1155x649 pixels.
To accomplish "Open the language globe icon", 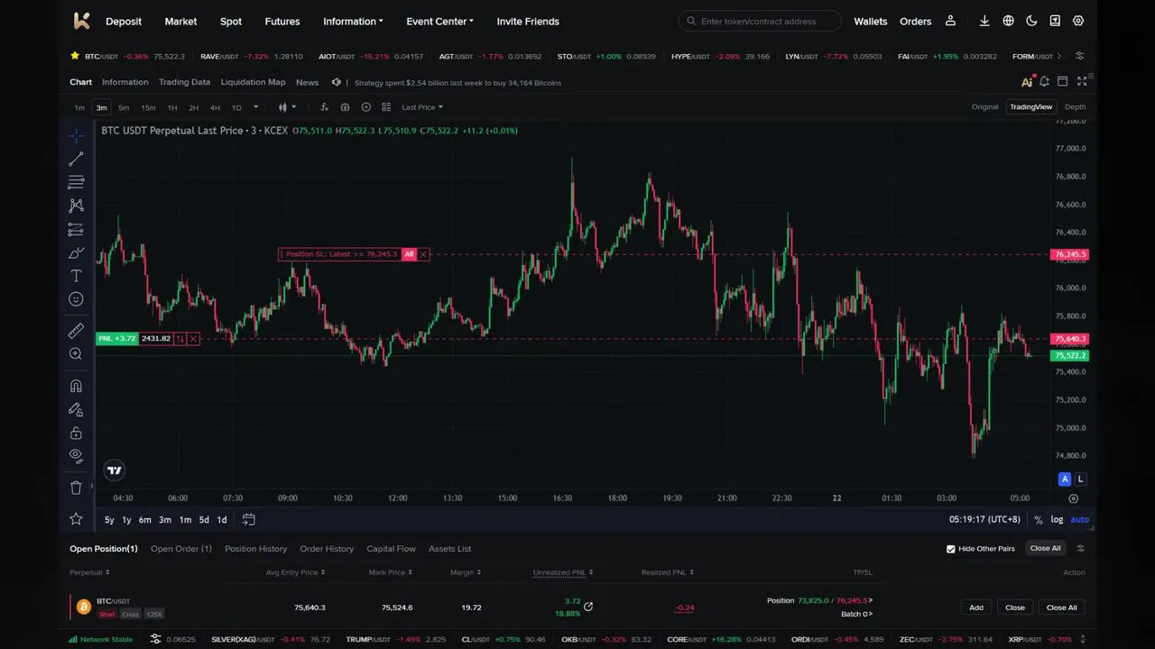I will pos(1008,21).
